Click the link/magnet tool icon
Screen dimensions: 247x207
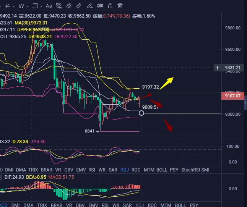[x=68, y=6]
